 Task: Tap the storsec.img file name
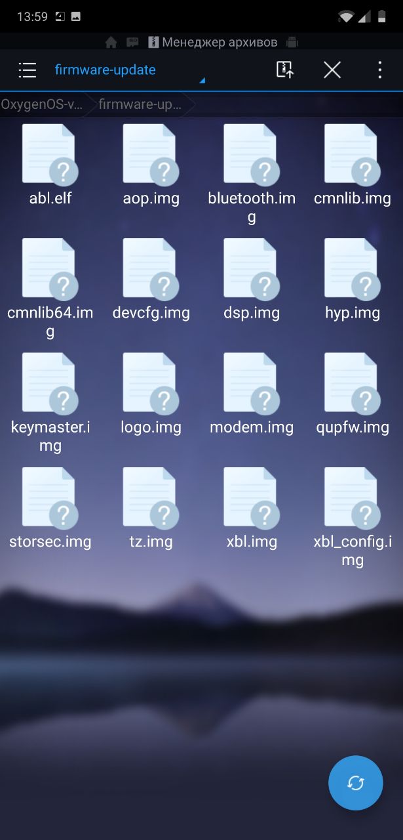[50, 542]
